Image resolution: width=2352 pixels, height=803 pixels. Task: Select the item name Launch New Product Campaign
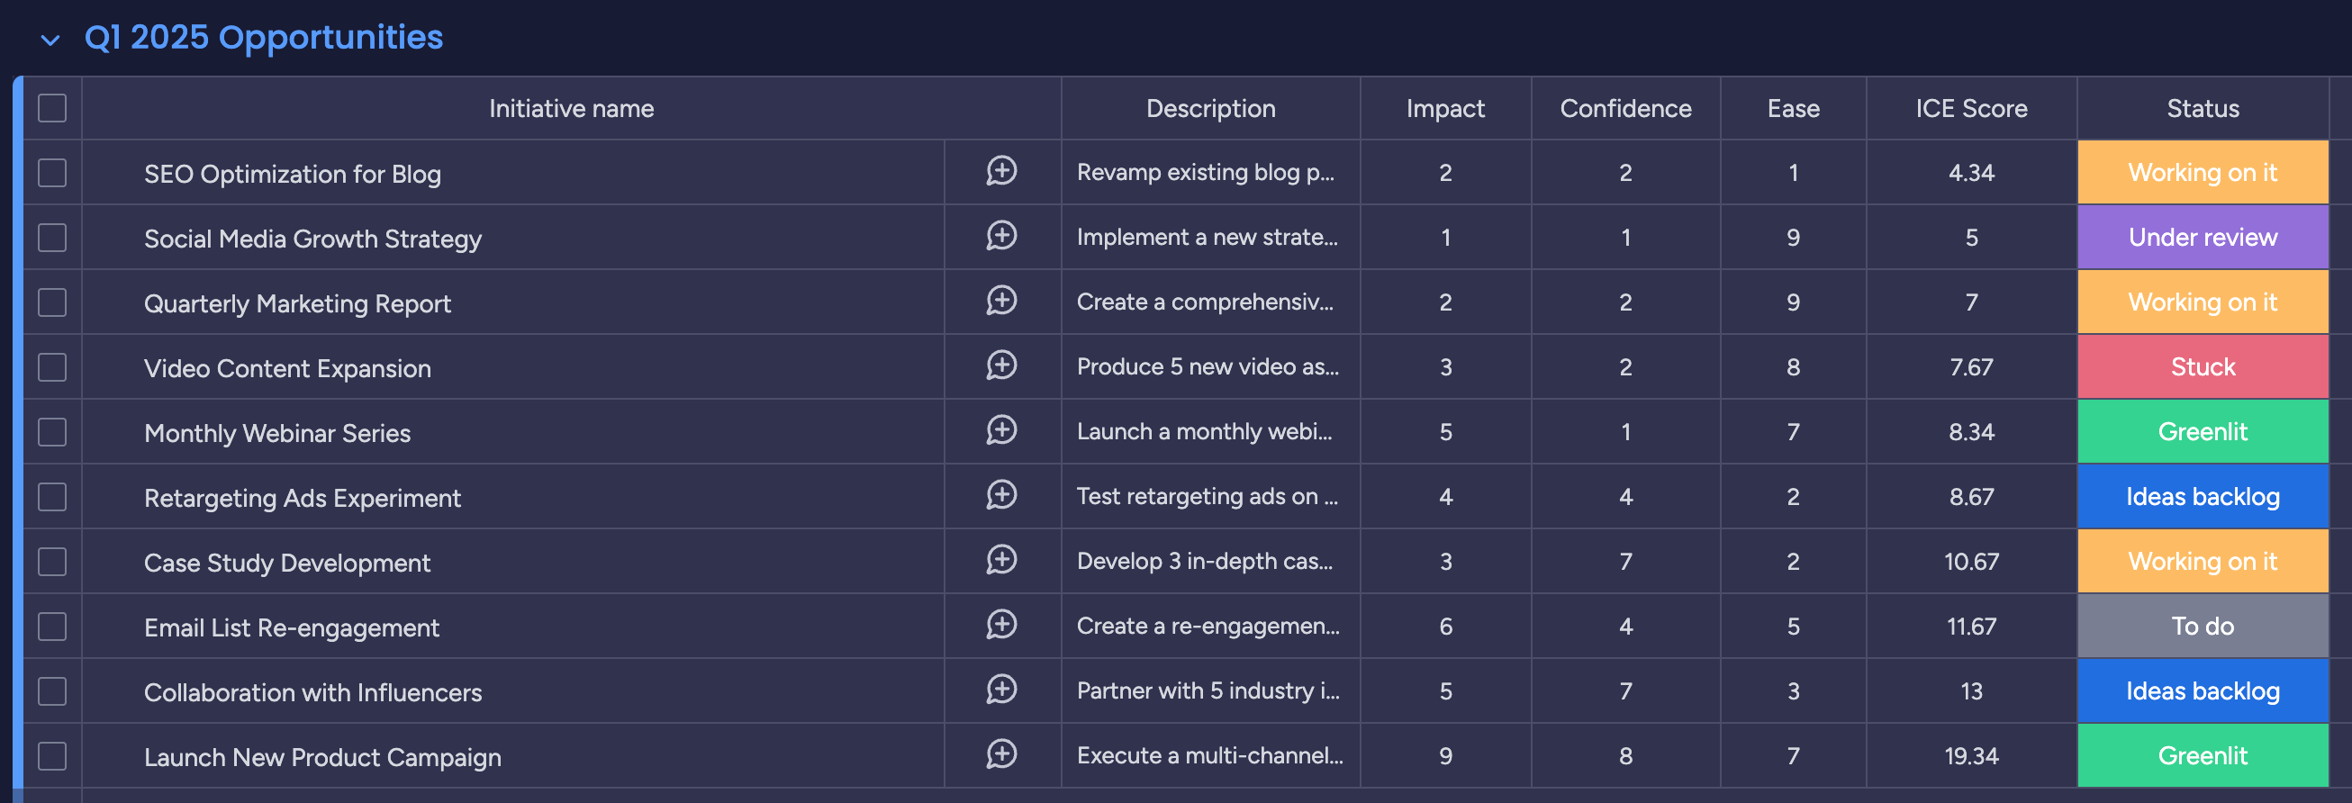(x=322, y=756)
